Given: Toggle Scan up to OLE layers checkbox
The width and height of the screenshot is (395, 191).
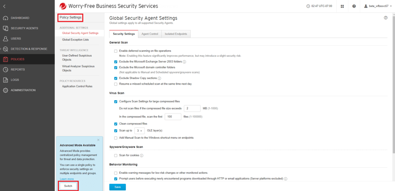Looking at the screenshot, I should click(116, 131).
